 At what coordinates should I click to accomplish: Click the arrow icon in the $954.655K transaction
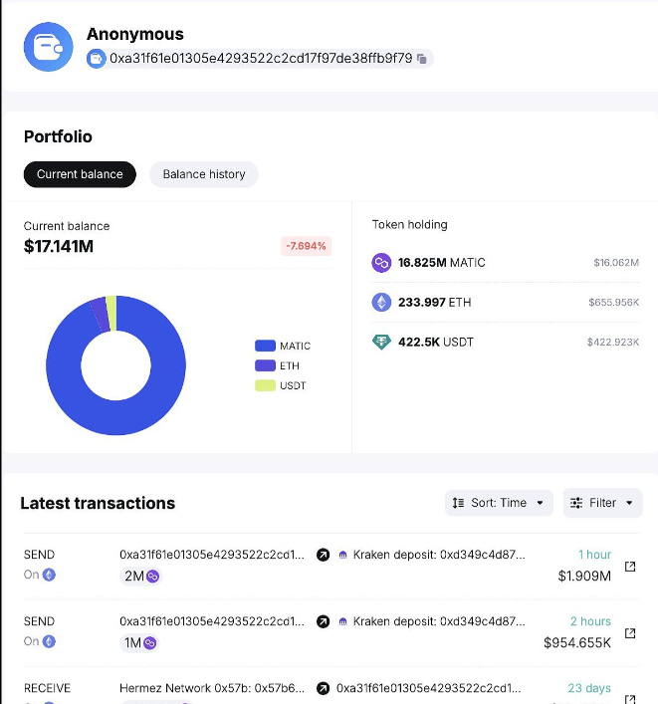pyautogui.click(x=323, y=621)
